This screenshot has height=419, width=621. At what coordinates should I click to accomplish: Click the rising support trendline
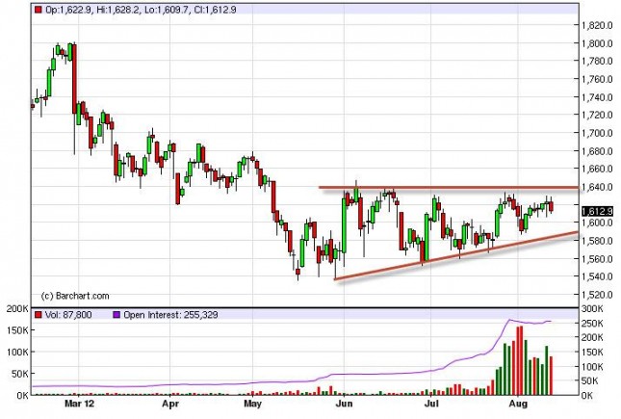point(456,256)
